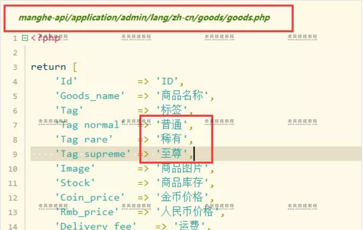Click the '普通' translation value
Screen dimensions: 363x230
click(172, 125)
